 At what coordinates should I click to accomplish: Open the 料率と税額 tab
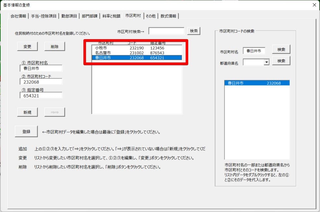pyautogui.click(x=111, y=16)
